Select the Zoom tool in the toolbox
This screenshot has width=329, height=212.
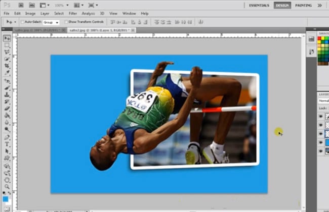tap(7, 186)
